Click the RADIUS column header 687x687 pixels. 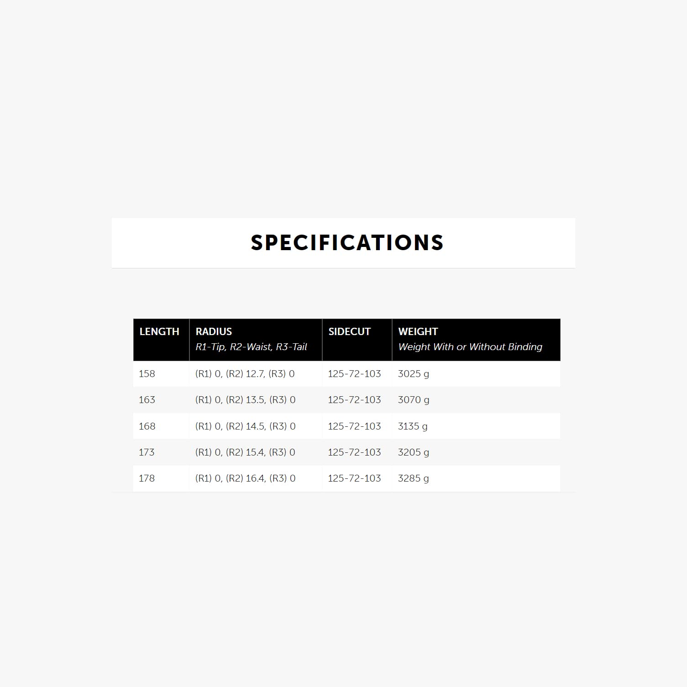coord(214,332)
